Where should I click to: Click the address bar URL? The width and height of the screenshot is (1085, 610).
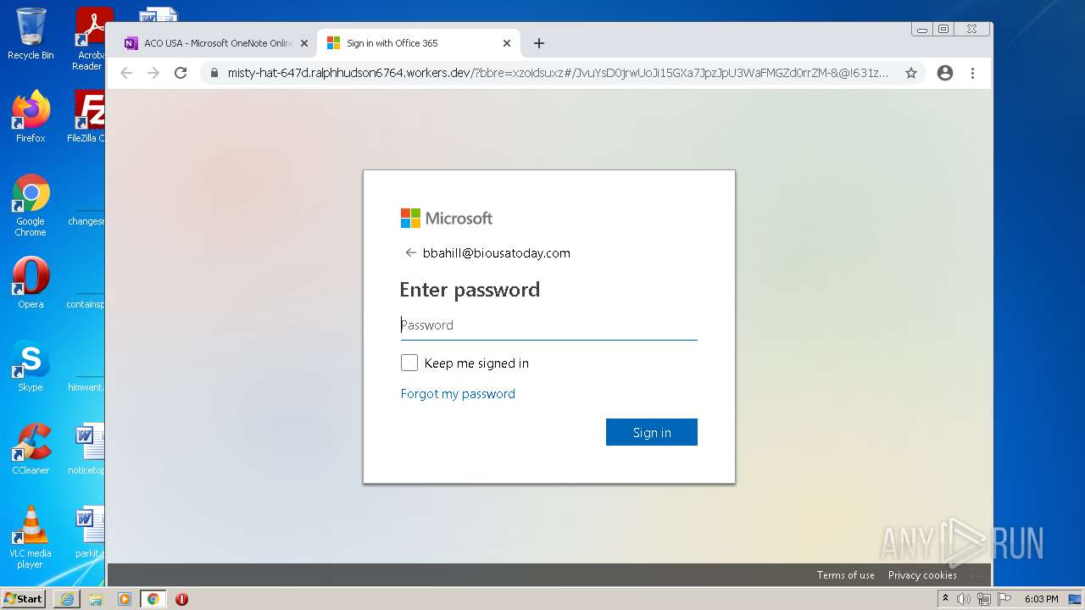pos(558,73)
